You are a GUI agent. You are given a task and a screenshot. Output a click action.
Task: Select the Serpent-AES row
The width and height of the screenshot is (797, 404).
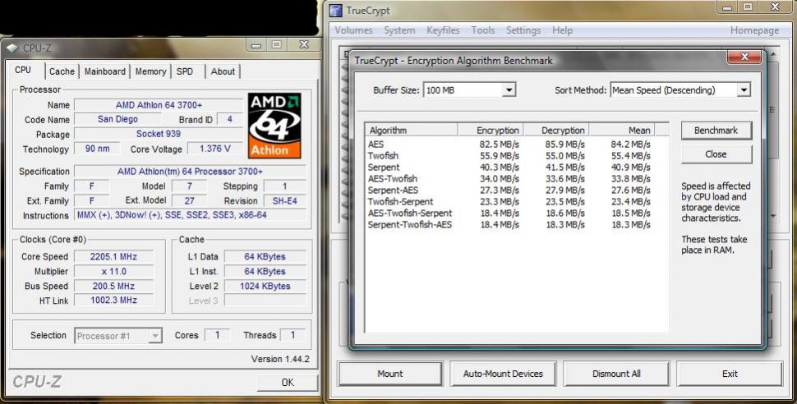[x=509, y=190]
